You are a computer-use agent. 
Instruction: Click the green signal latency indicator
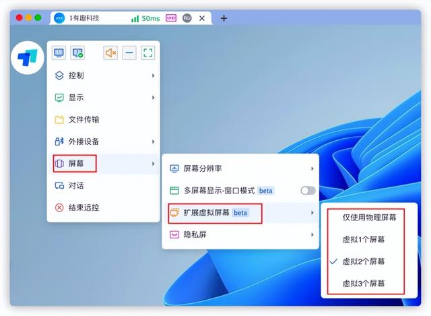pos(145,18)
